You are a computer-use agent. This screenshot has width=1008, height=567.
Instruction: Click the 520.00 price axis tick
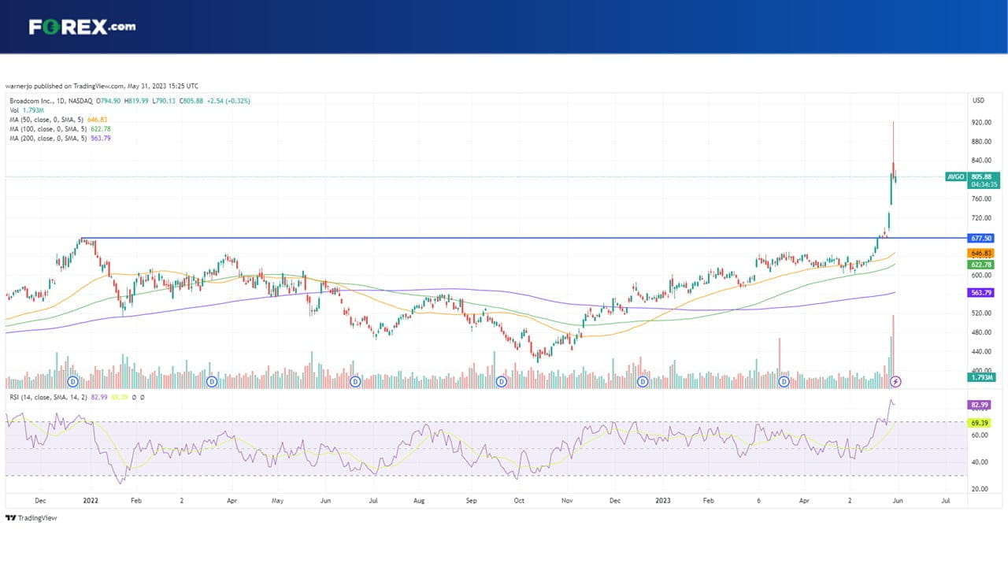pyautogui.click(x=981, y=313)
